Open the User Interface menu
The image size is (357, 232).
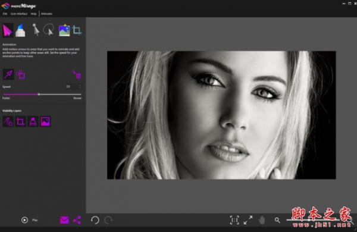[19, 14]
